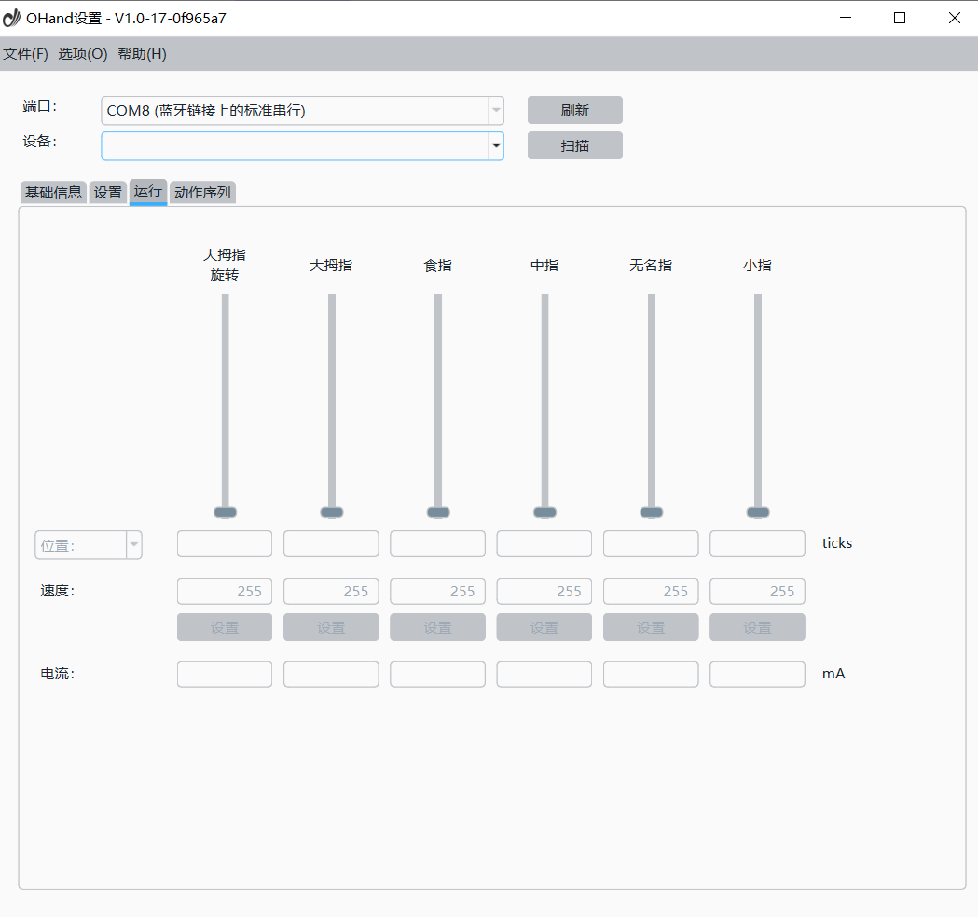
Task: Click the 食指 速度 field
Action: [438, 592]
